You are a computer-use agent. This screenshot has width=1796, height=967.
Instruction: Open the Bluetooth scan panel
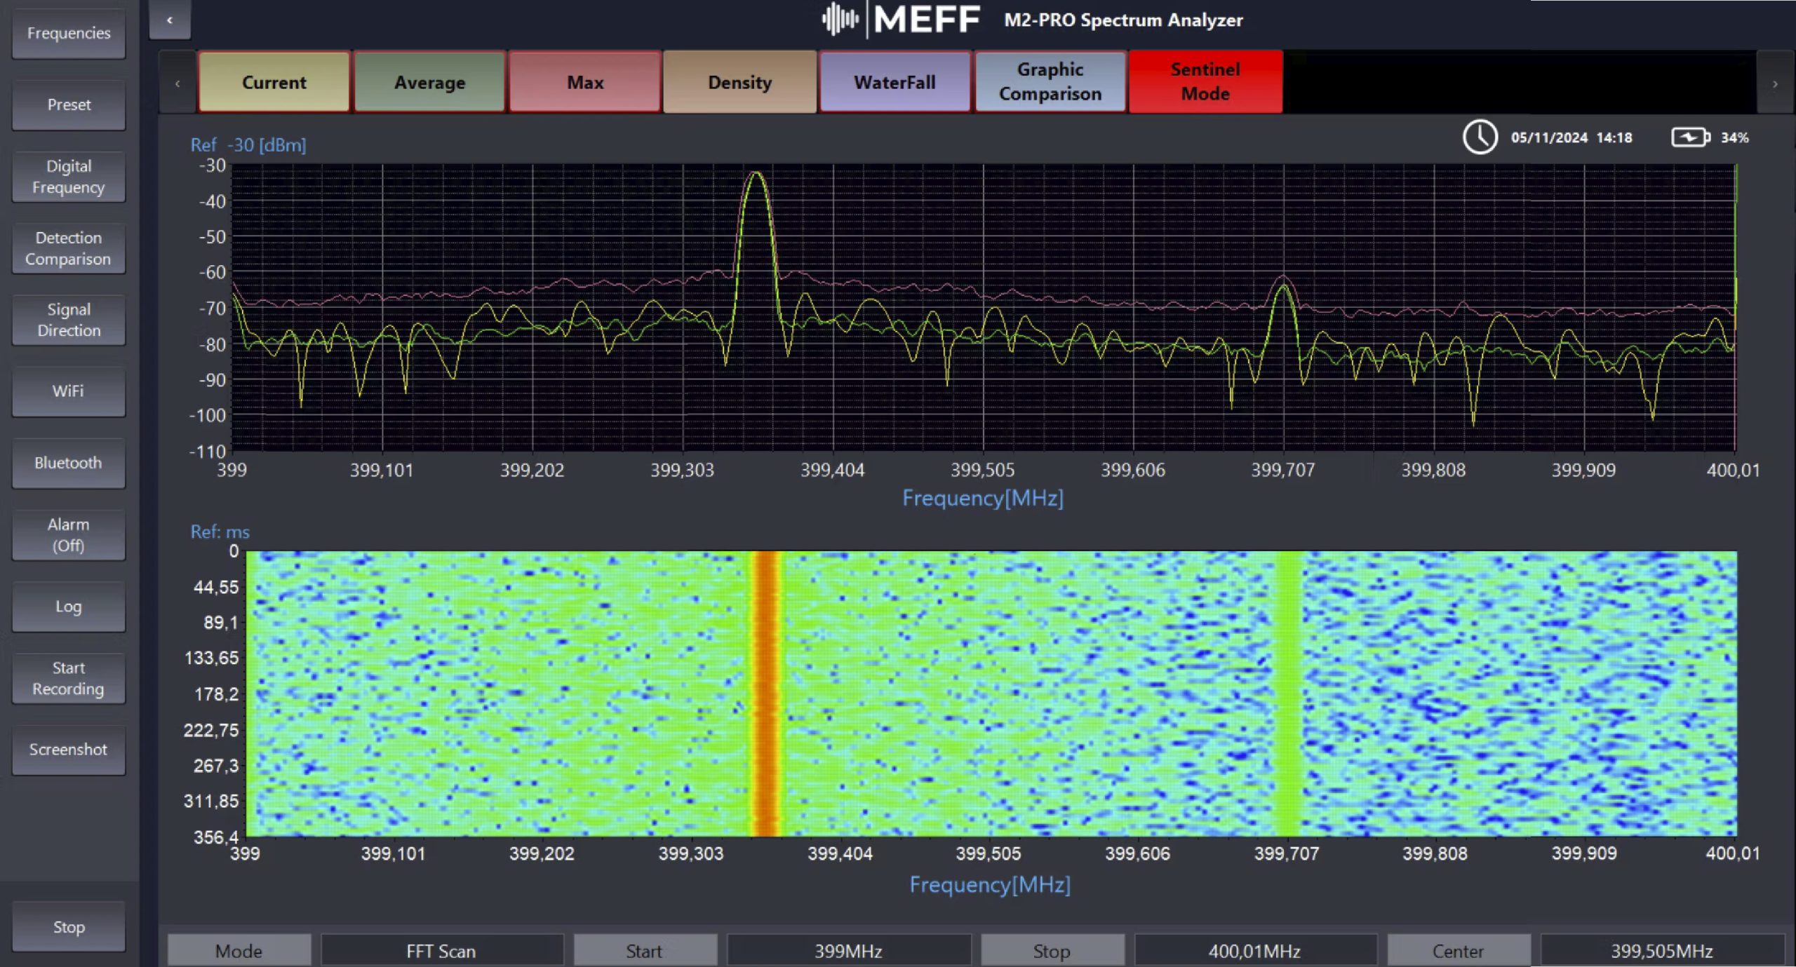[69, 463]
